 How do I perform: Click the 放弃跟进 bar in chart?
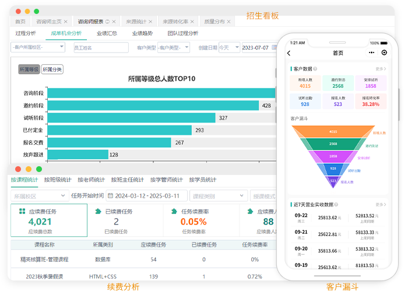(78, 155)
